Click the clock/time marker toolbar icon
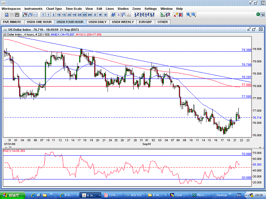 [118, 15]
